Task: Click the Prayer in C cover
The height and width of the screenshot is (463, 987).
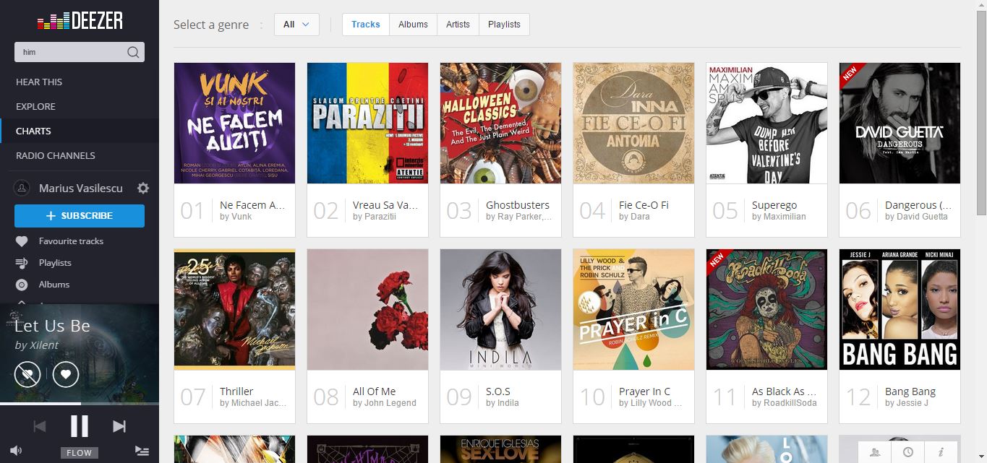Action: point(633,309)
